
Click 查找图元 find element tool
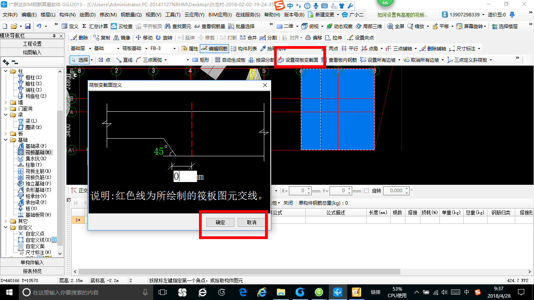click(178, 26)
